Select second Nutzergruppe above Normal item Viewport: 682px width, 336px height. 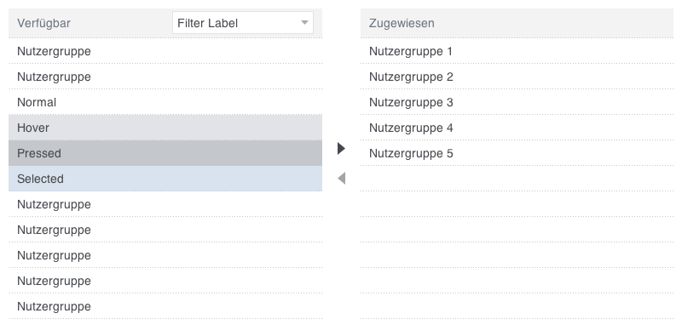tap(165, 77)
